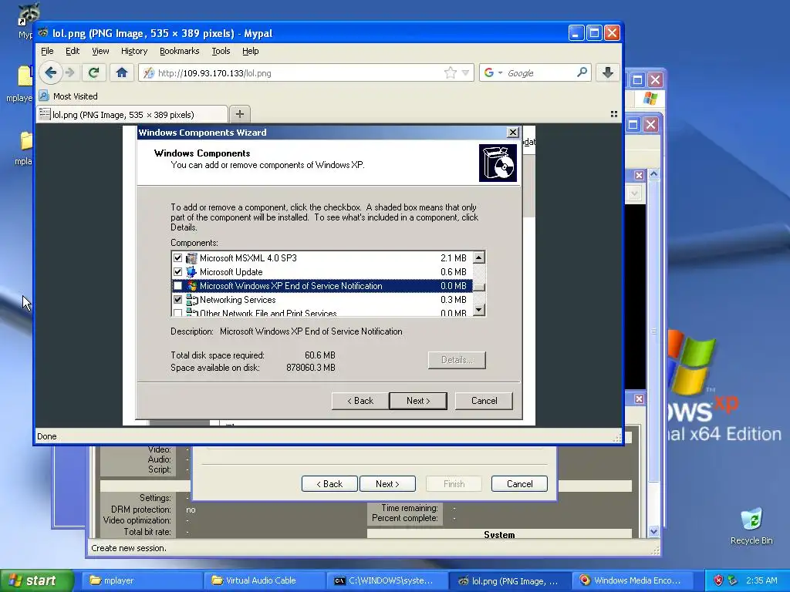The height and width of the screenshot is (592, 790).
Task: Open the Downloads arrow button
Action: coord(608,73)
